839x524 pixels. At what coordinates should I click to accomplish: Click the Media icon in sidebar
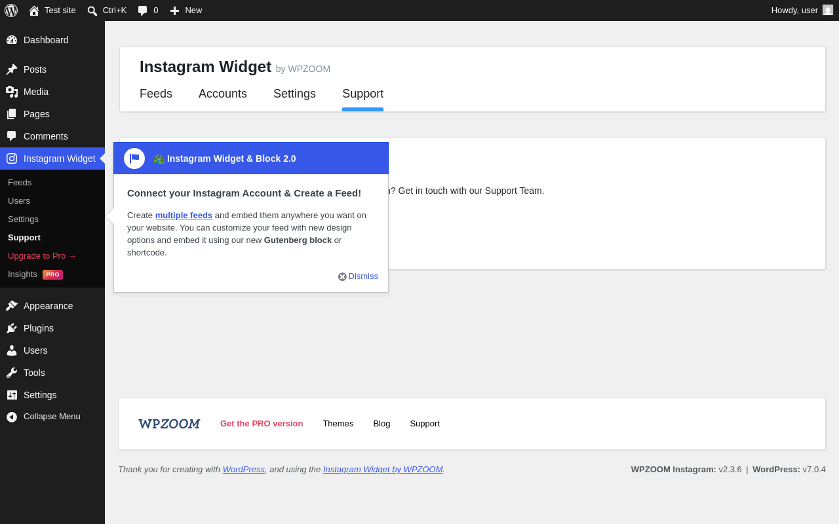click(12, 92)
